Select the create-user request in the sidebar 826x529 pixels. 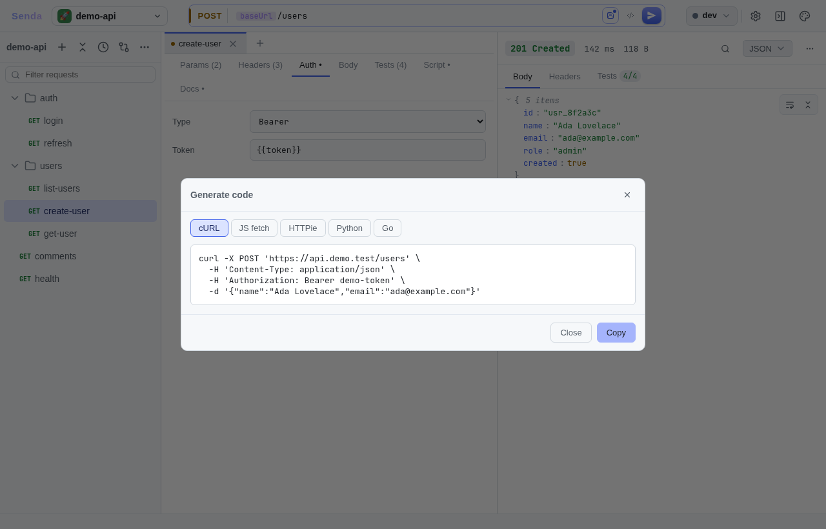(80, 211)
